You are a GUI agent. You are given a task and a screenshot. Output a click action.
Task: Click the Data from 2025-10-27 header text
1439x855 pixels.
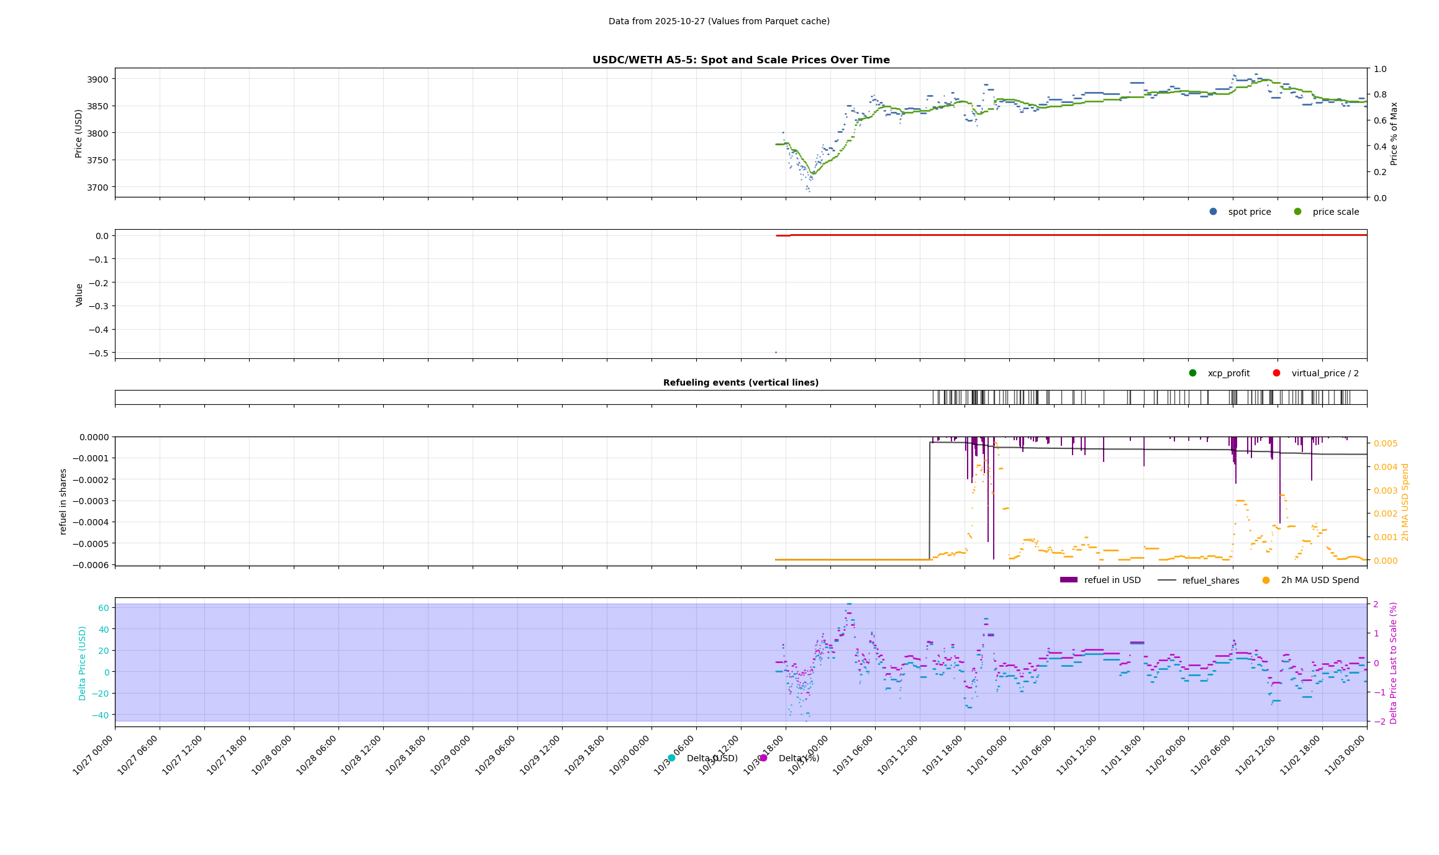[x=719, y=21]
